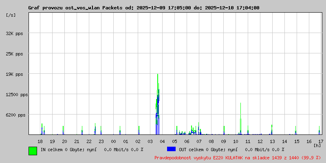Click the traffic spike just before hour 15

point(295,130)
